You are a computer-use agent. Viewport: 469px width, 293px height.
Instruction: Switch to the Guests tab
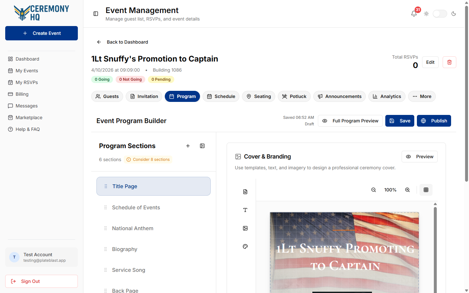tap(107, 96)
